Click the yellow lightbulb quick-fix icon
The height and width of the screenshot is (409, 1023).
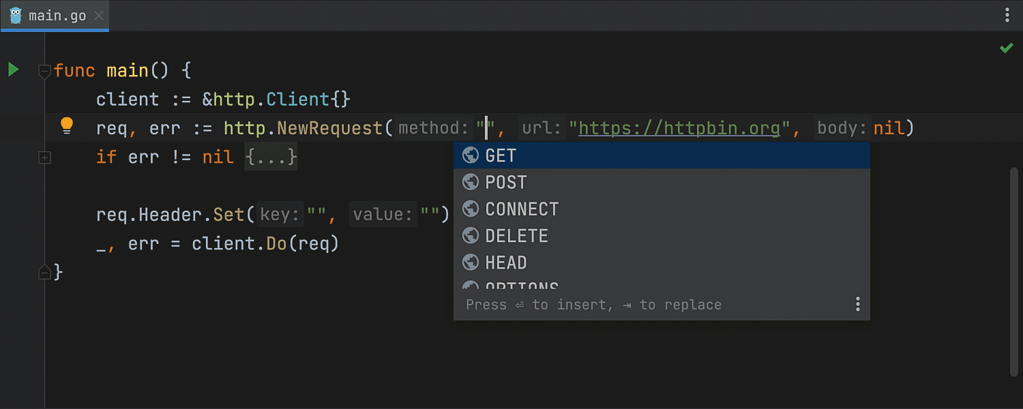tap(66, 125)
